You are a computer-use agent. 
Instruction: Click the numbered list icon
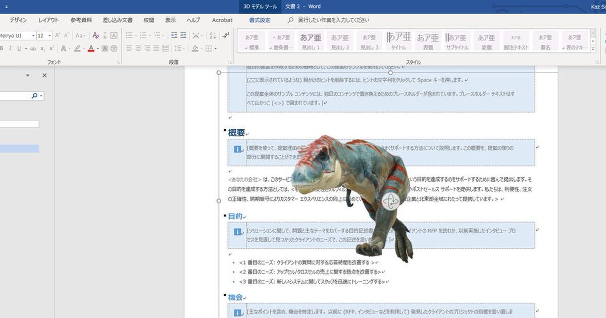pos(143,35)
